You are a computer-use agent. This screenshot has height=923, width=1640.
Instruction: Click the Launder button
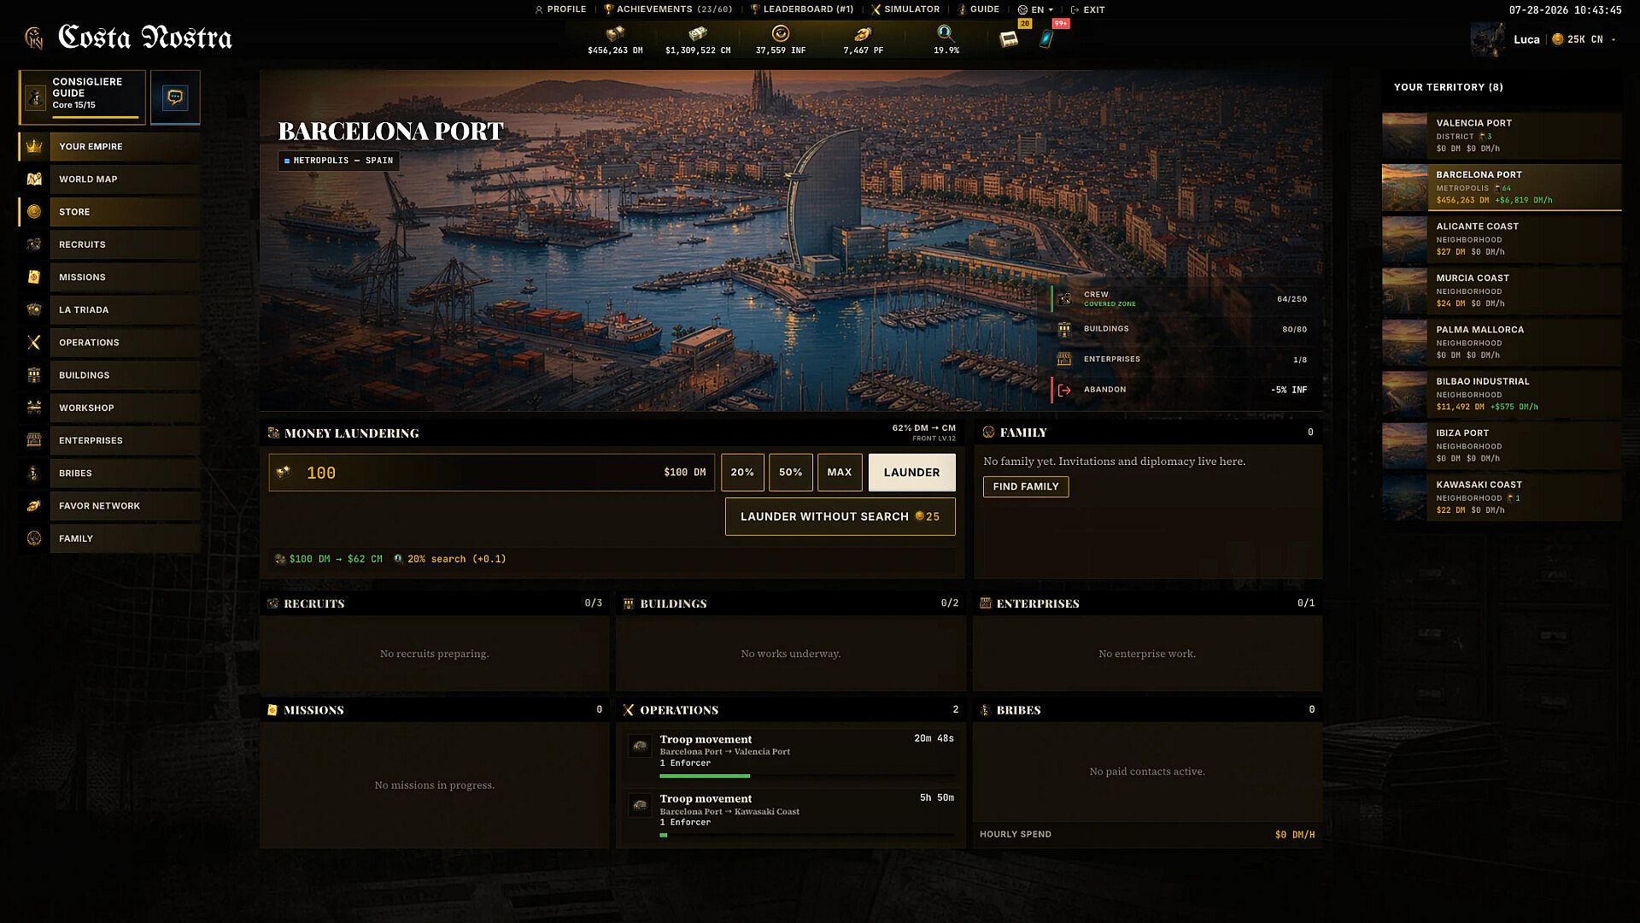pyautogui.click(x=911, y=473)
